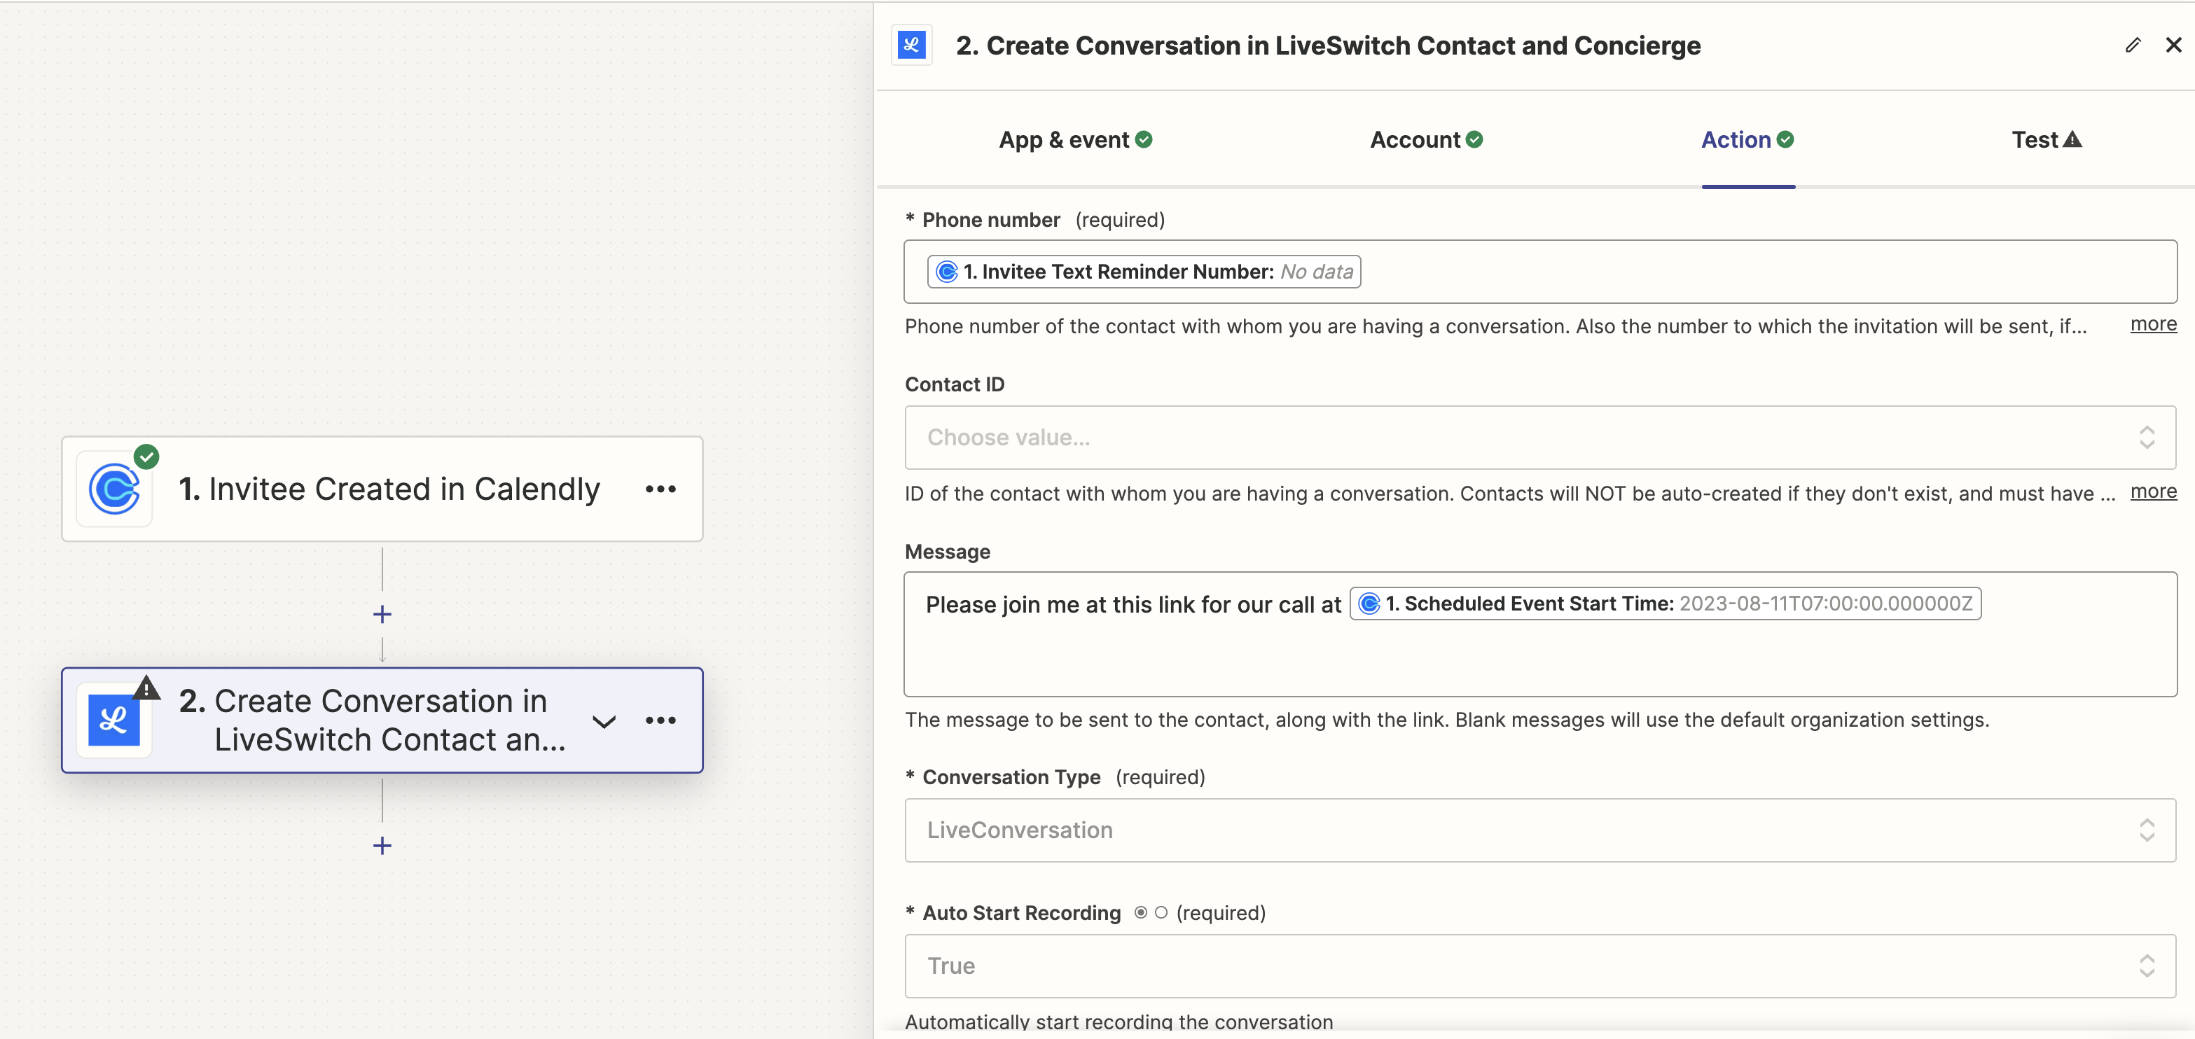
Task: Select the second Auto Start Recording radio button
Action: 1162,912
